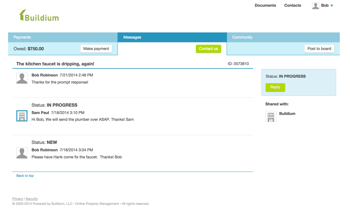This screenshot has width=350, height=212.
Task: Open Bob's profile picture in the header
Action: [x=315, y=5]
